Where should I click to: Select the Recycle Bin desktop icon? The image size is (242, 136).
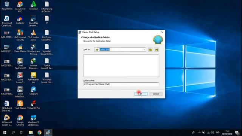7,6
